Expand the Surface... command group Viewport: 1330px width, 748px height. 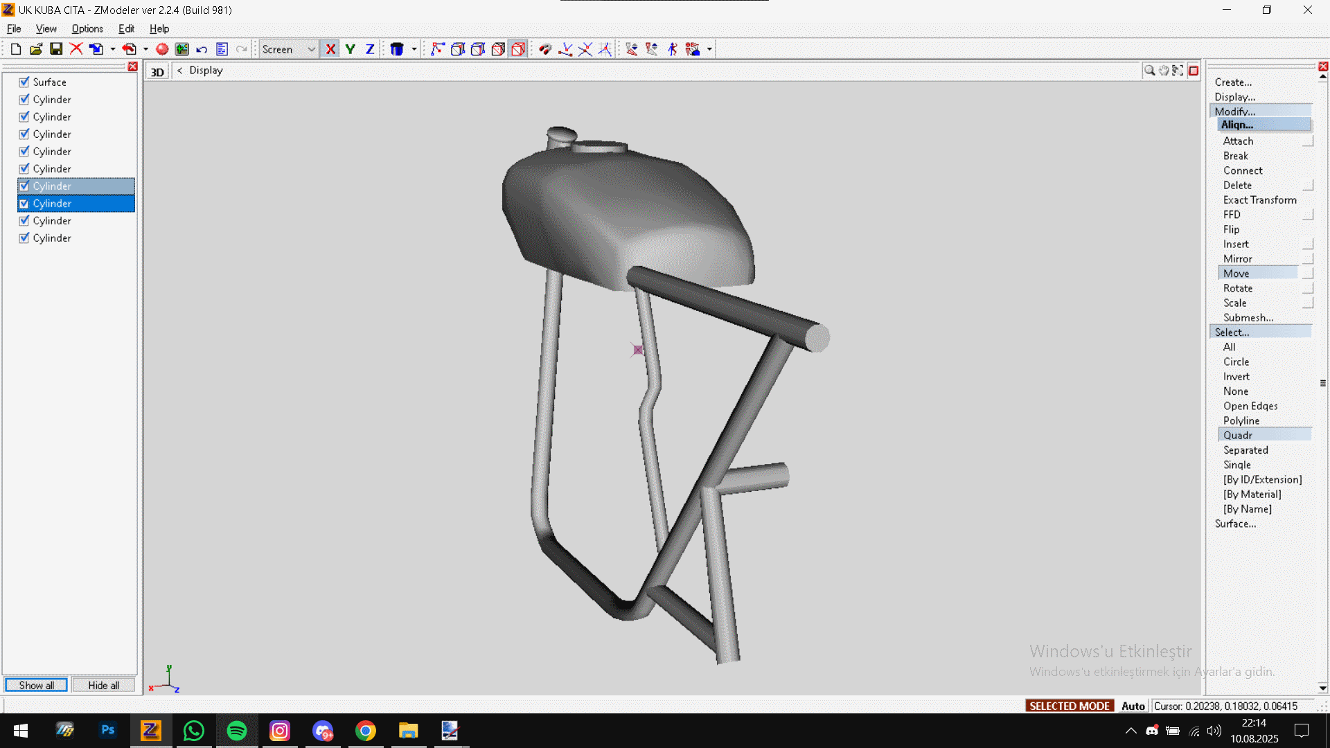tap(1235, 524)
